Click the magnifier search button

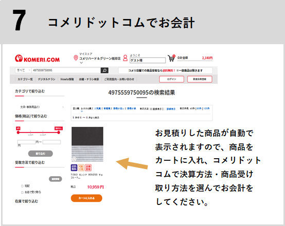coord(104,70)
